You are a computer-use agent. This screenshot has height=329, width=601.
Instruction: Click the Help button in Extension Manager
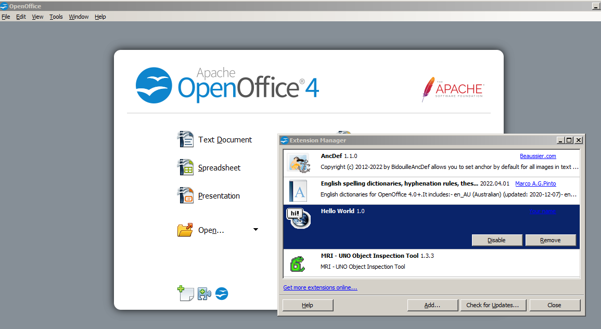pos(308,305)
